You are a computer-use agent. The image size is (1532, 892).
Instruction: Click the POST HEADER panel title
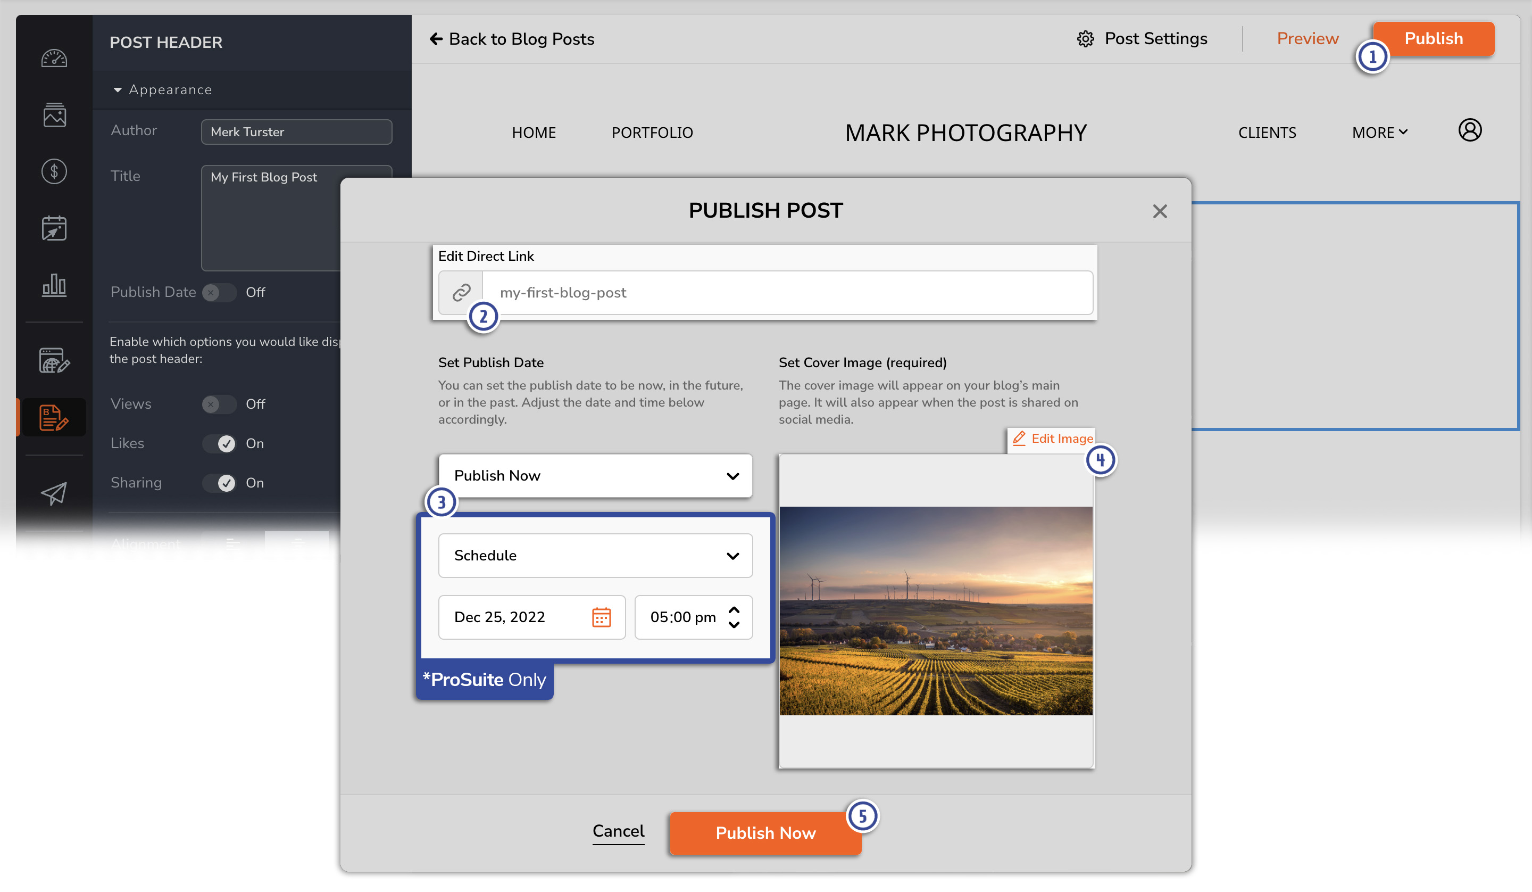point(166,43)
